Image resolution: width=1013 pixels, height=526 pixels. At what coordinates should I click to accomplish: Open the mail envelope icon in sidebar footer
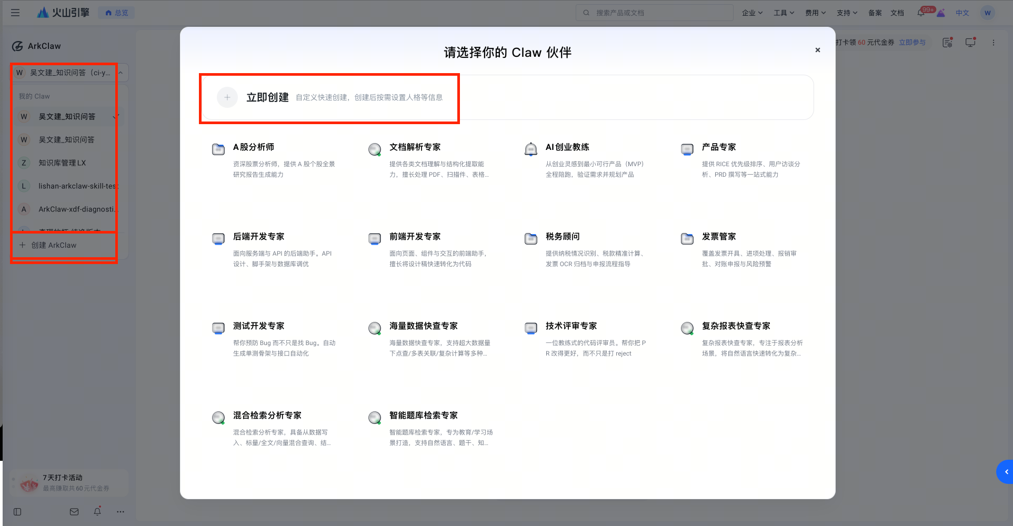pyautogui.click(x=74, y=512)
